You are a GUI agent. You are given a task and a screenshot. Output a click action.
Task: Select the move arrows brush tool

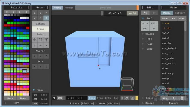click(35, 40)
